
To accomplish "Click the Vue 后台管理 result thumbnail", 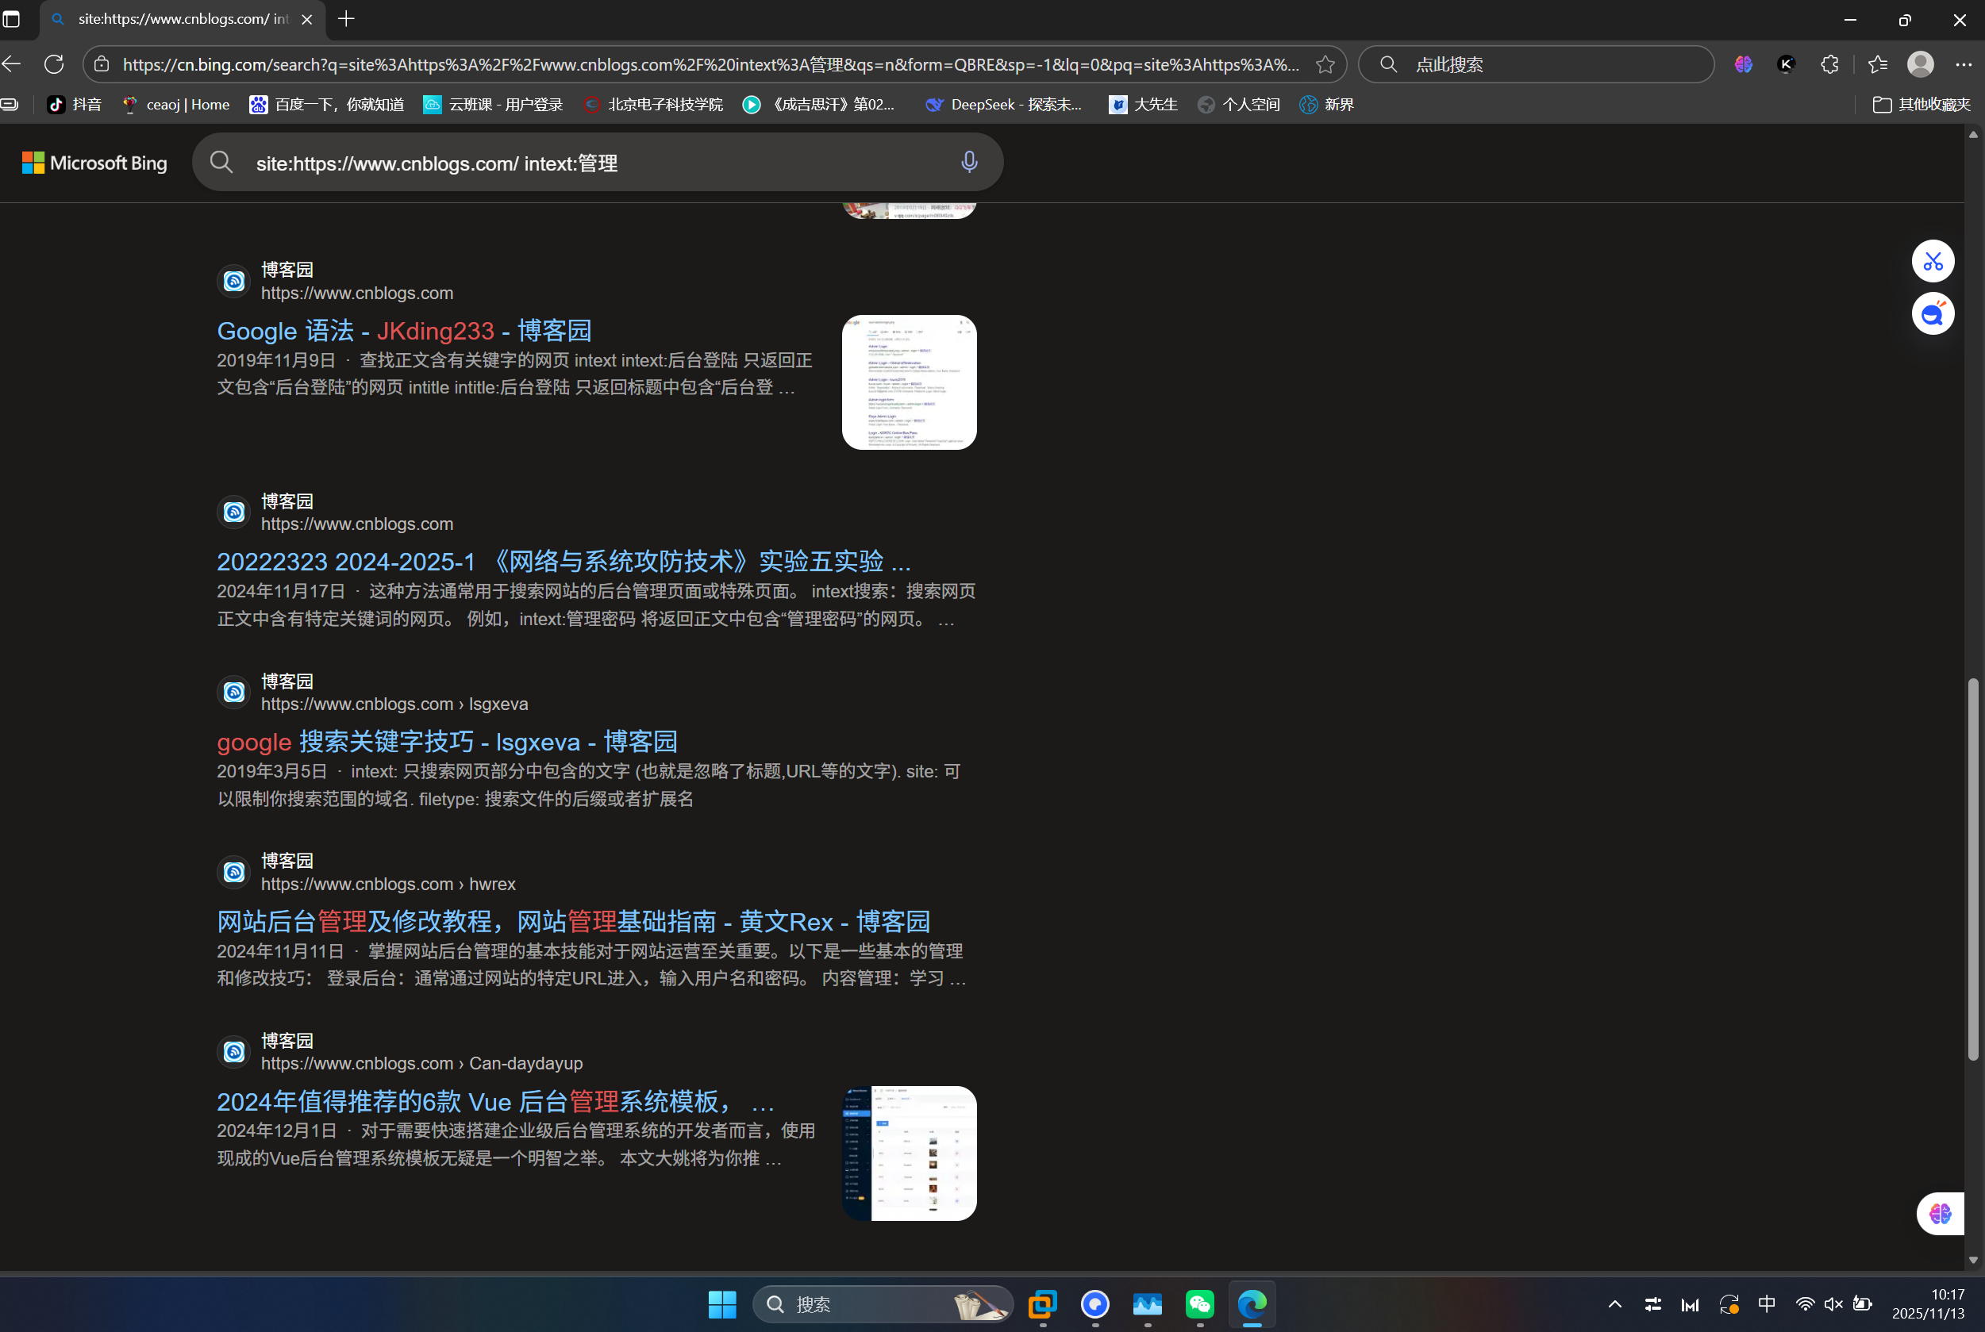I will pyautogui.click(x=909, y=1153).
